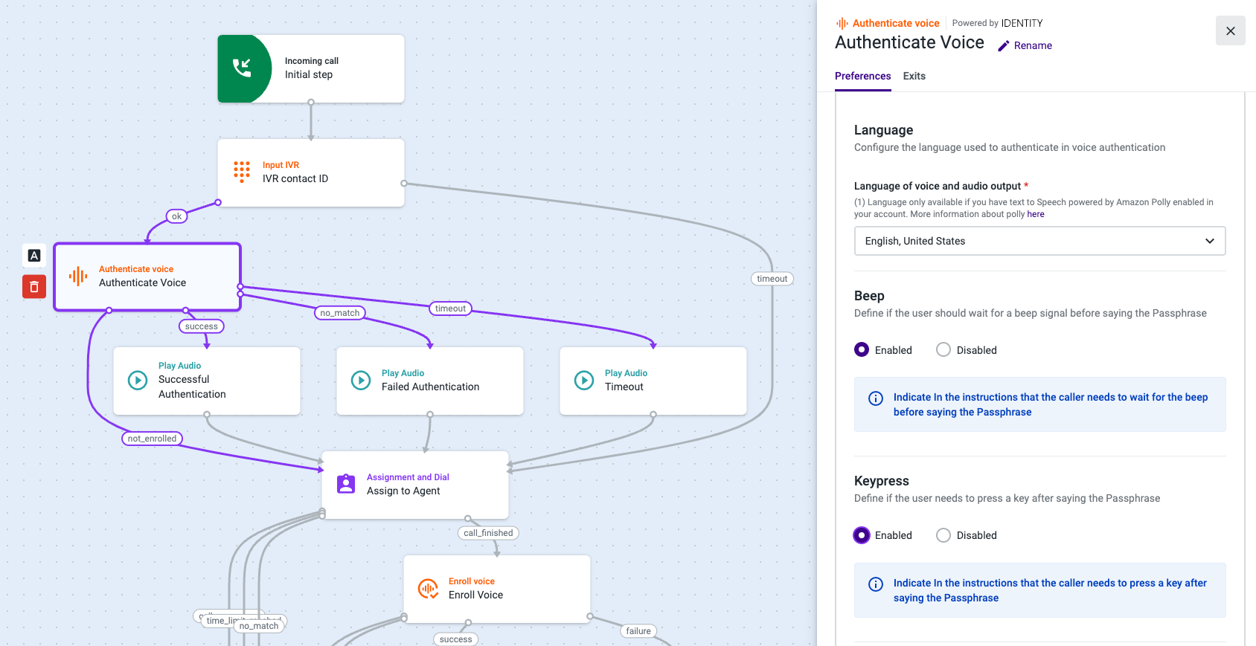Select Disabled radio under Beep
Viewport: 1256px width, 646px height.
[x=943, y=349]
